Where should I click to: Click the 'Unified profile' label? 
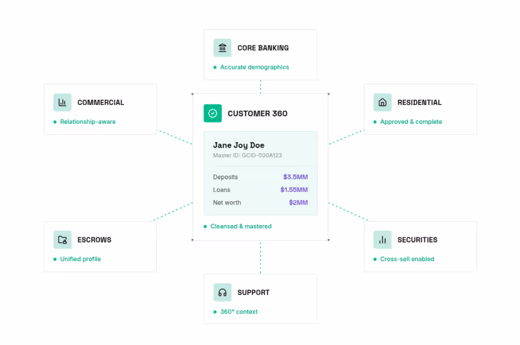[80, 259]
